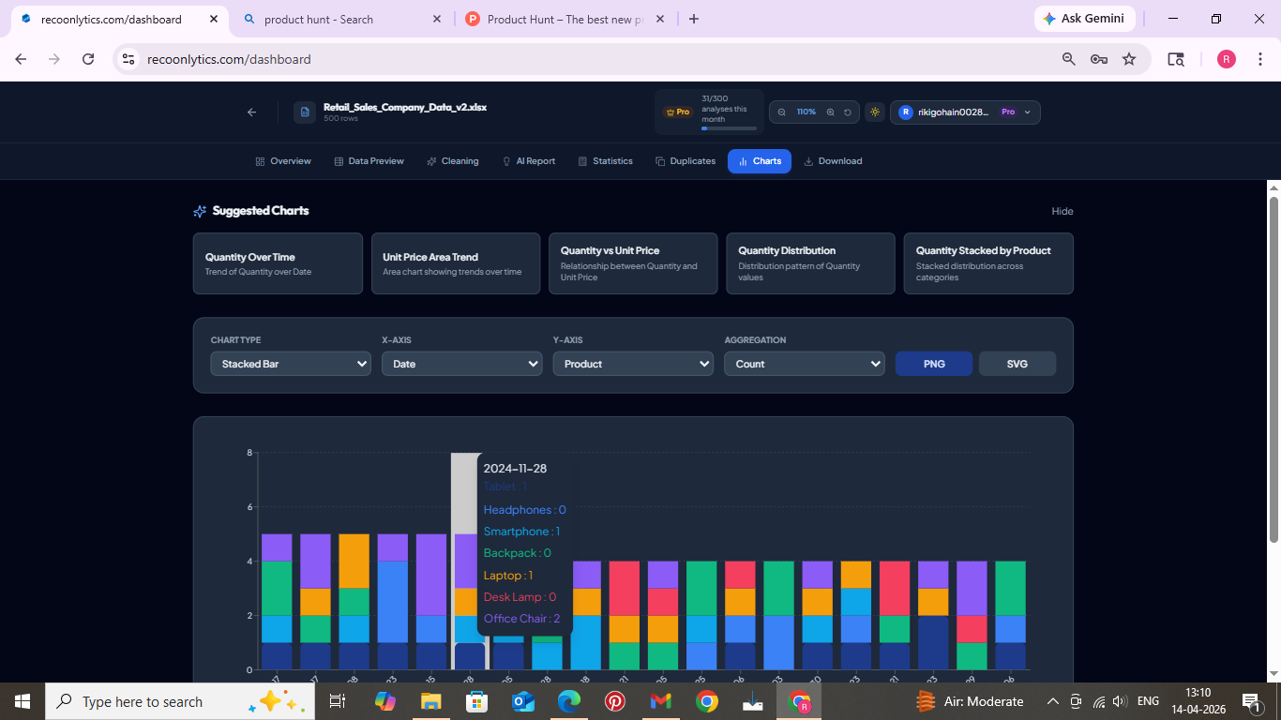The width and height of the screenshot is (1281, 720).
Task: Open the browser zoom magnifier icon
Action: point(1068,59)
